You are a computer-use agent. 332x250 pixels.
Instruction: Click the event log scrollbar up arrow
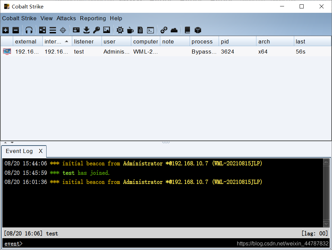click(x=326, y=162)
